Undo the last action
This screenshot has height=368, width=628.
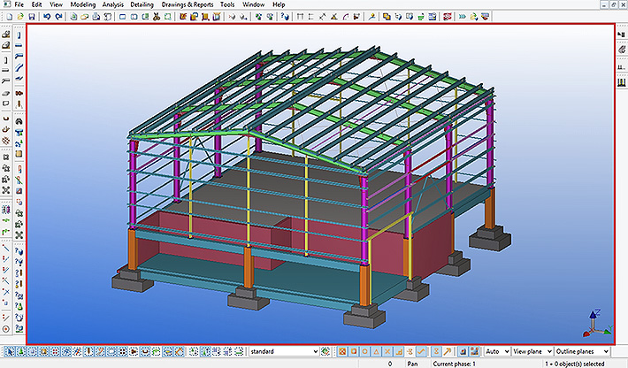coord(46,16)
